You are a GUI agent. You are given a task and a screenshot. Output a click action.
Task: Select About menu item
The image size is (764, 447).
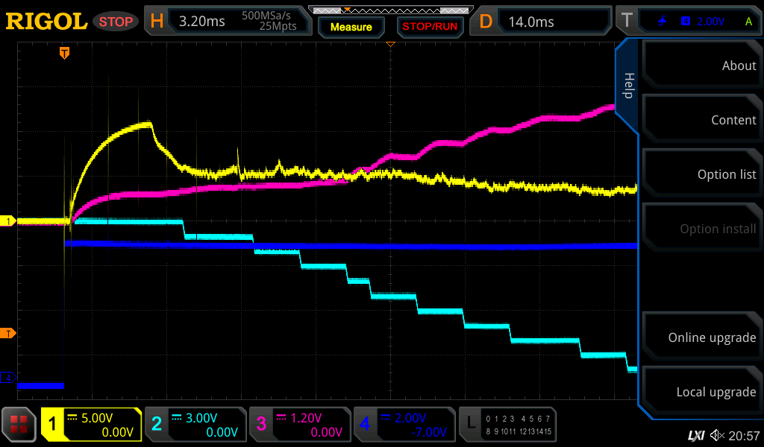pos(701,66)
